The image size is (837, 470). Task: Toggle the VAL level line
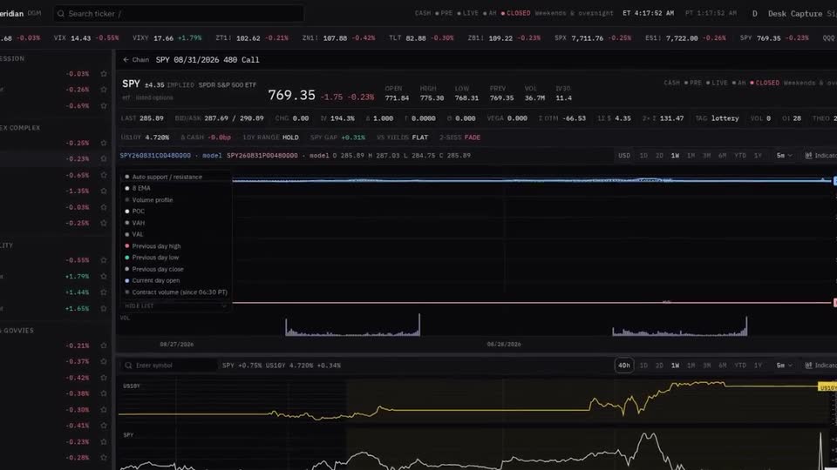click(x=134, y=234)
